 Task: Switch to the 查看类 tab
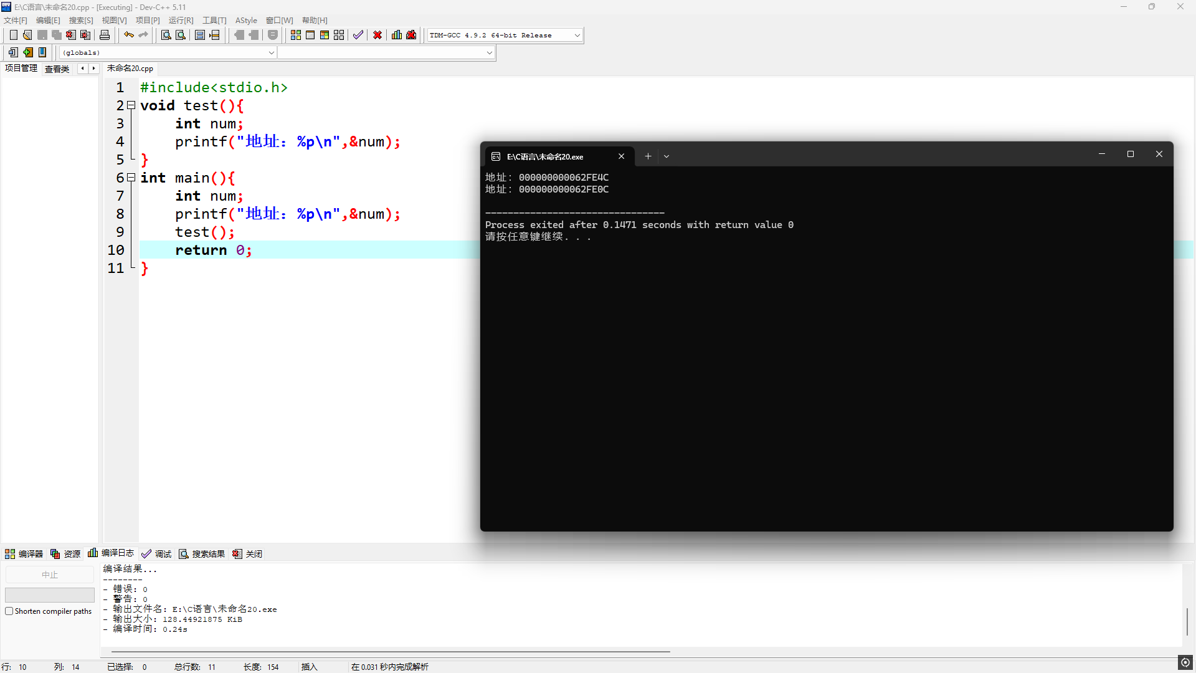57,69
